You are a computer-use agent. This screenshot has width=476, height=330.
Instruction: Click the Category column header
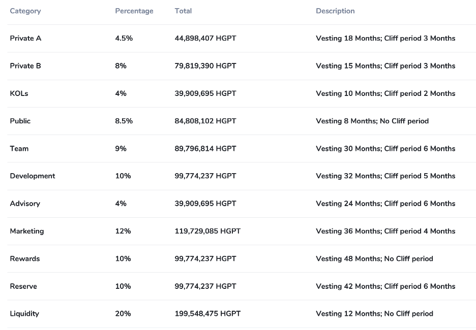click(x=25, y=11)
